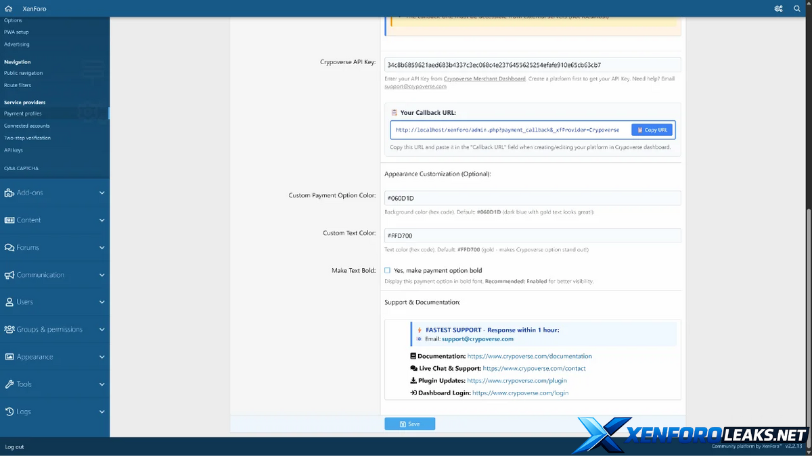Click the Tools wrench icon

pos(9,384)
